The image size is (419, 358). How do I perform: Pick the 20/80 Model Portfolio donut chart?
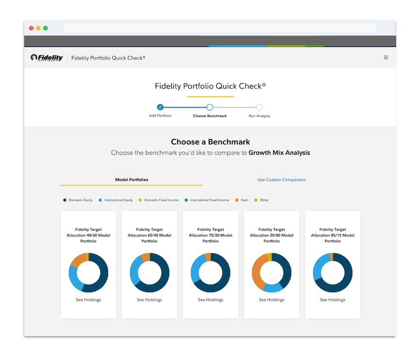(272, 272)
